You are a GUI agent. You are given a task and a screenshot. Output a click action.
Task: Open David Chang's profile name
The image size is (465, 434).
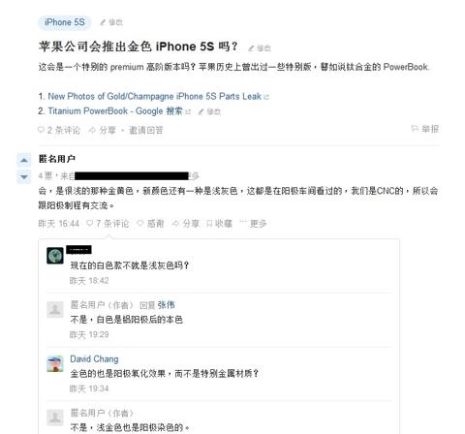[x=94, y=359]
